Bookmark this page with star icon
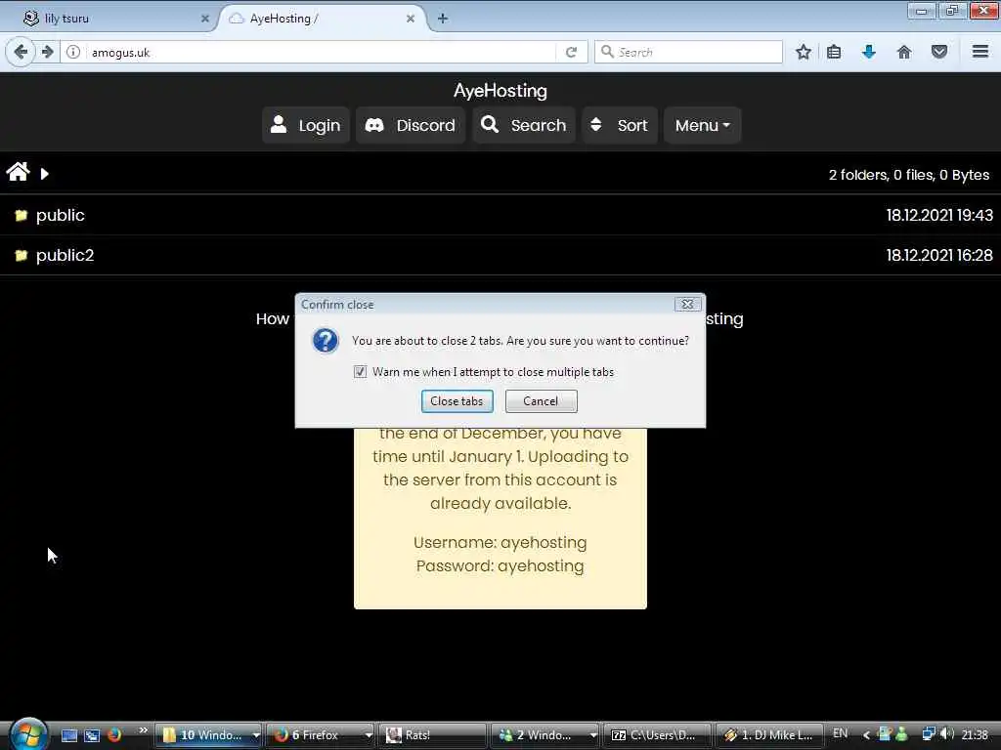The width and height of the screenshot is (1001, 750). (804, 53)
